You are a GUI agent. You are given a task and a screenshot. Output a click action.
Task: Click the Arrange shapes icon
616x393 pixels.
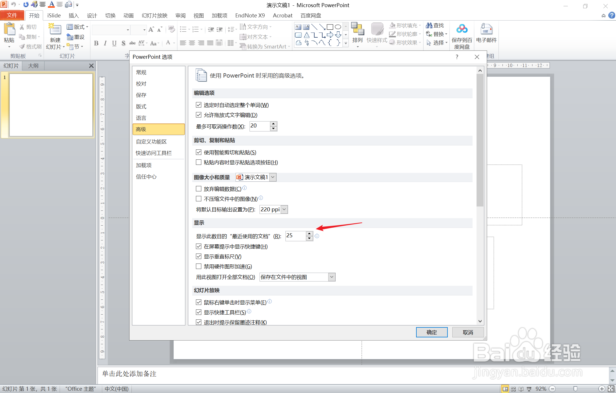(x=357, y=29)
